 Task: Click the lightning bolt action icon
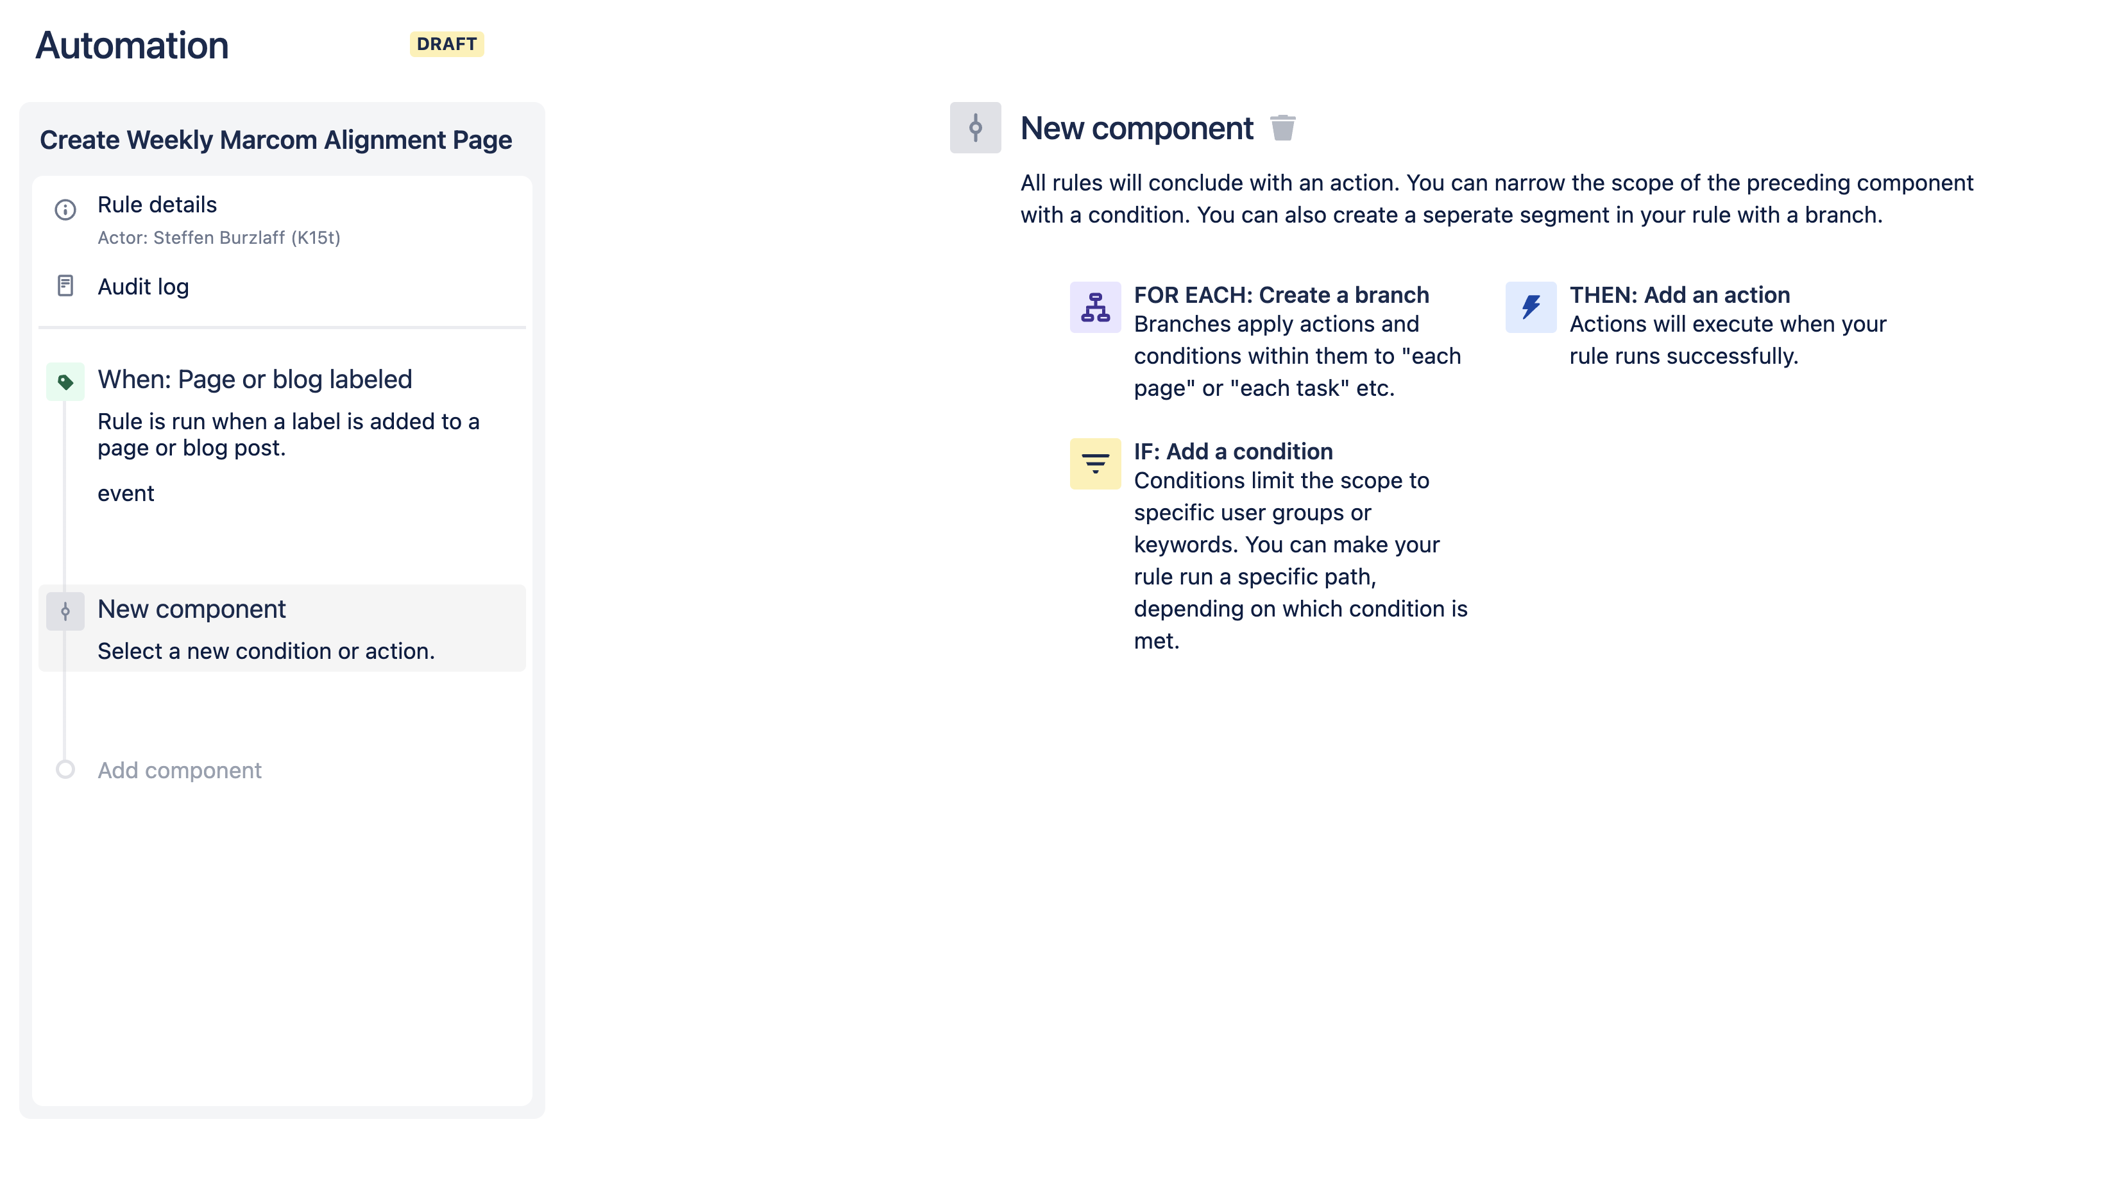pos(1531,307)
